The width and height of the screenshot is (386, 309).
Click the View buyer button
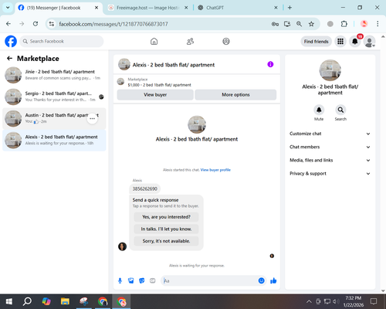tap(155, 95)
